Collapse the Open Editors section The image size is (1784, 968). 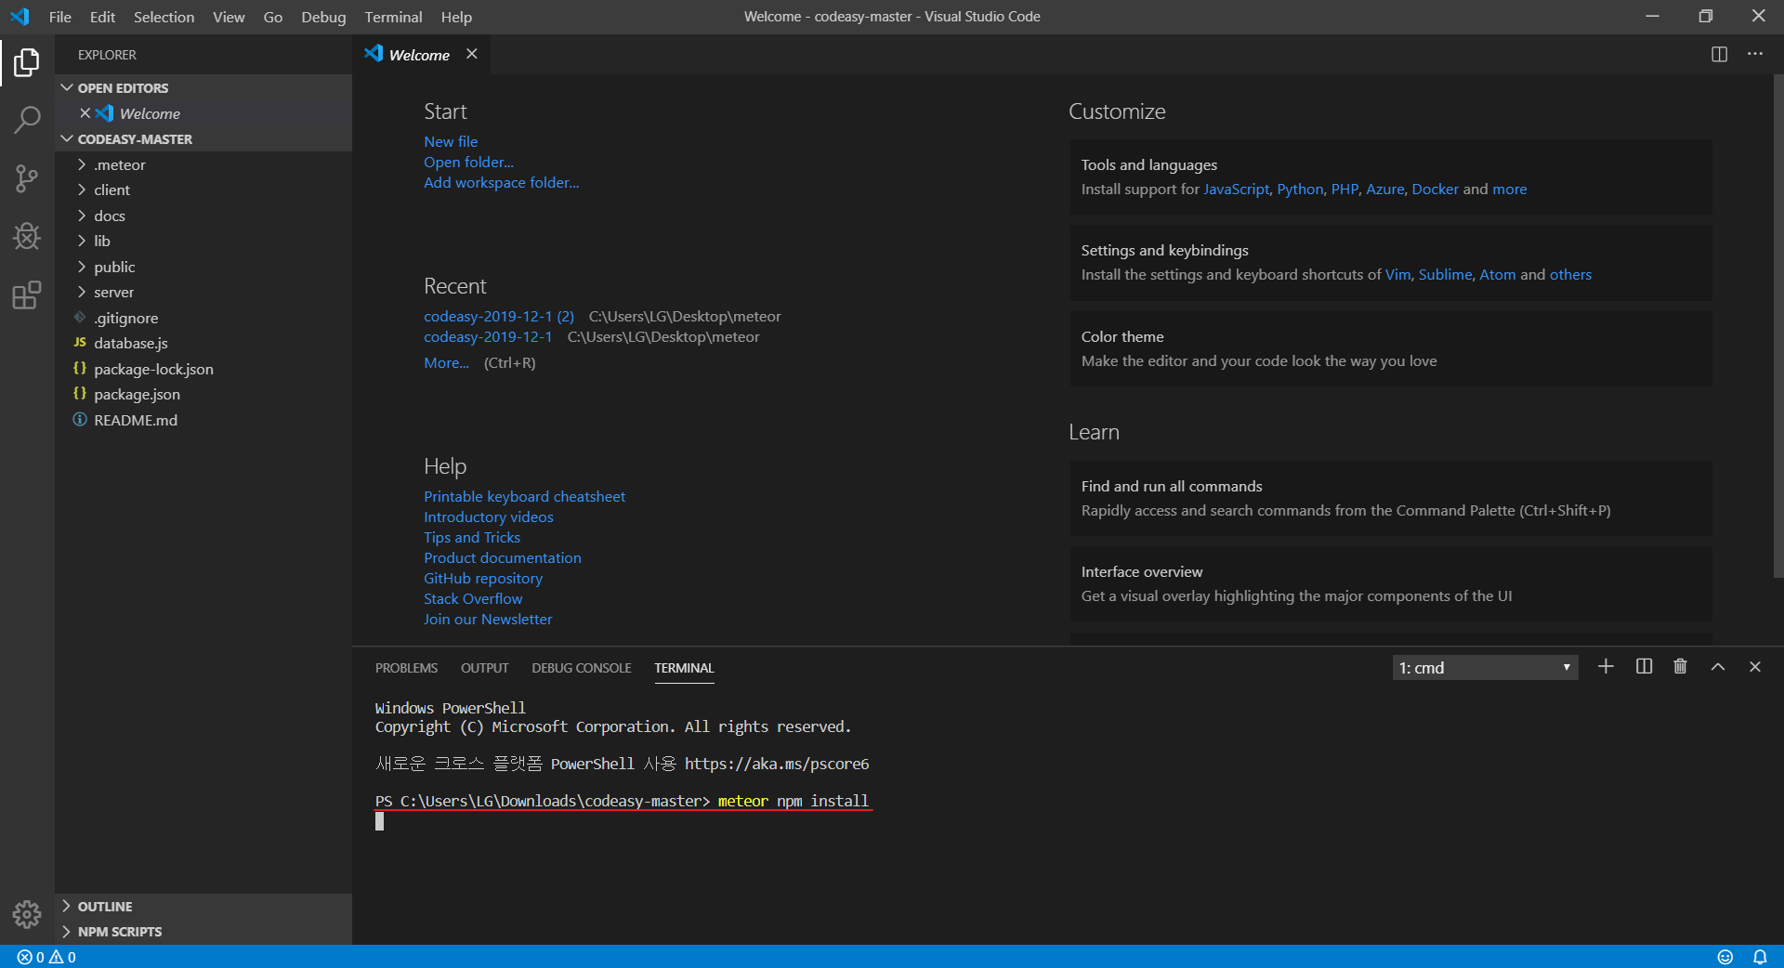[203, 87]
